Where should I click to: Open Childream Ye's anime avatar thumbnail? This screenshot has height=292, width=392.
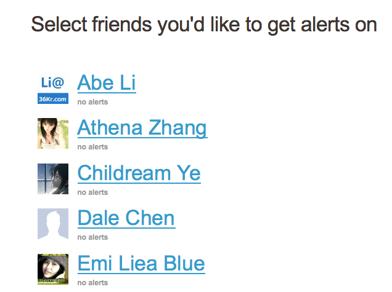point(53,179)
